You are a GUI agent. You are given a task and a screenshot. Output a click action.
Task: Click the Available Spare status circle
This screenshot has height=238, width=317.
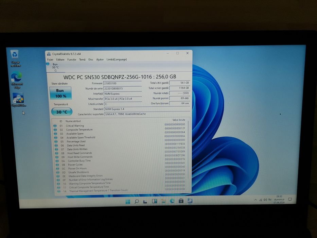55,134
